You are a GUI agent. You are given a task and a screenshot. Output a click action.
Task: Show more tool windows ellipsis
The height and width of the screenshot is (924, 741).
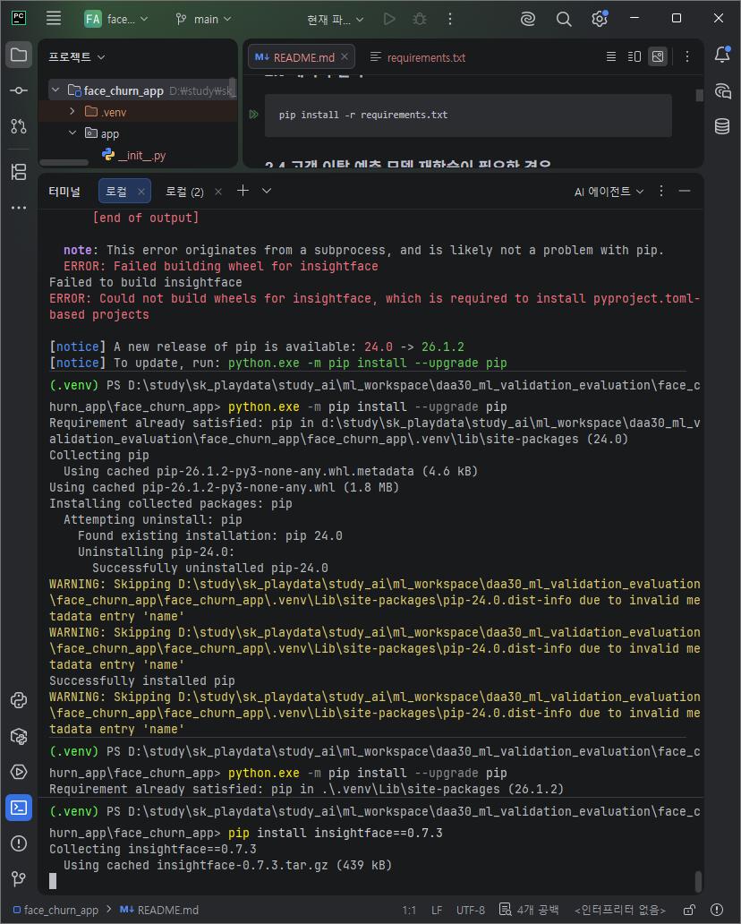[x=19, y=208]
